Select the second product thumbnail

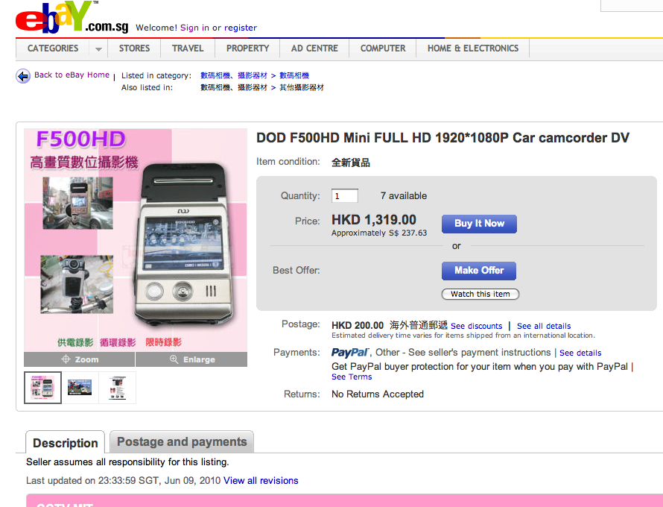[80, 388]
